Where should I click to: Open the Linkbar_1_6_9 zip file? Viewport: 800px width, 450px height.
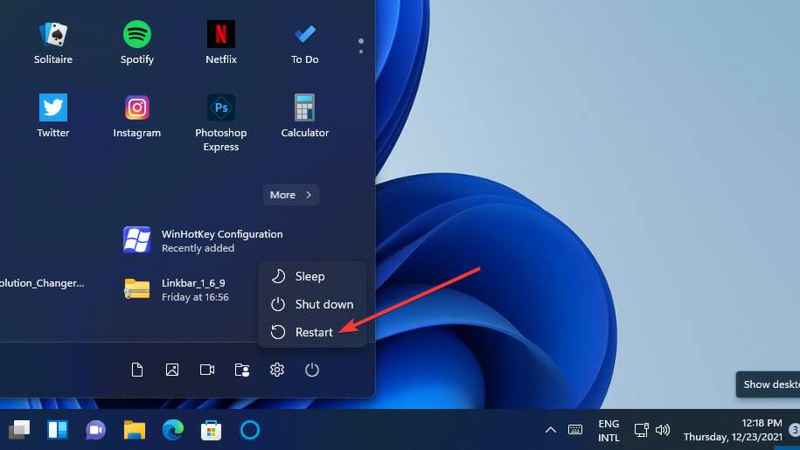click(x=176, y=289)
